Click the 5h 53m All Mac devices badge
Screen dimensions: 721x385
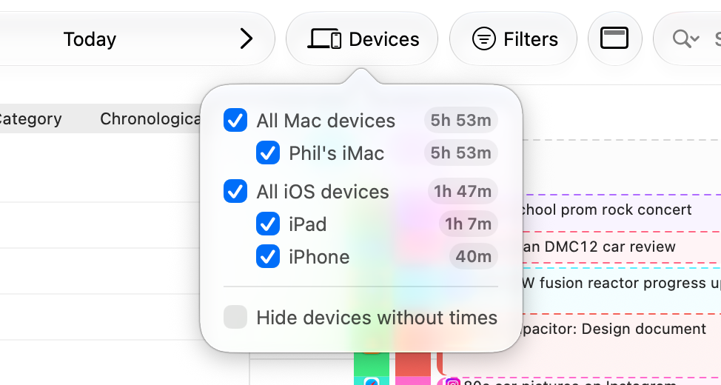(x=460, y=120)
